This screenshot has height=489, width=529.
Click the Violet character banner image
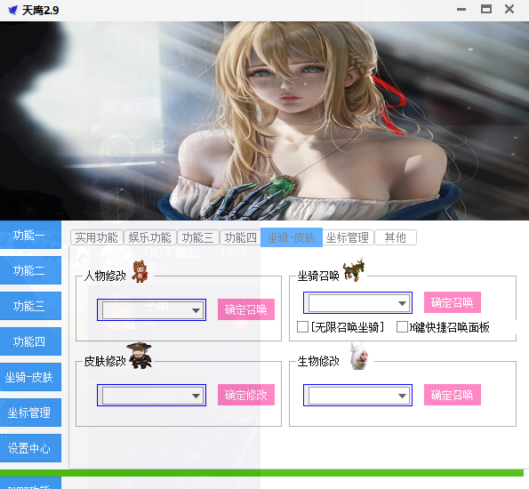pyautogui.click(x=265, y=121)
